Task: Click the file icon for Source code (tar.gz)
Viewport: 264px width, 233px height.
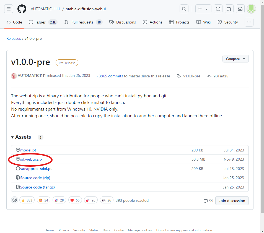Action: (x=18, y=187)
